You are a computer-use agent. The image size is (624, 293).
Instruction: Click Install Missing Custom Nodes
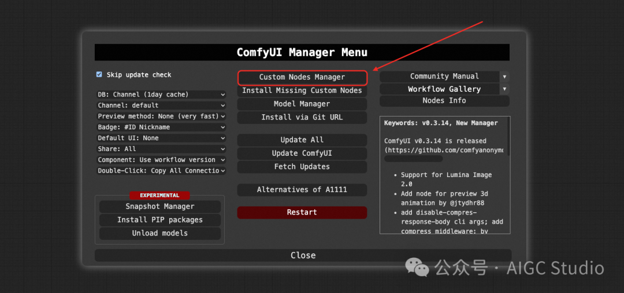pyautogui.click(x=302, y=91)
